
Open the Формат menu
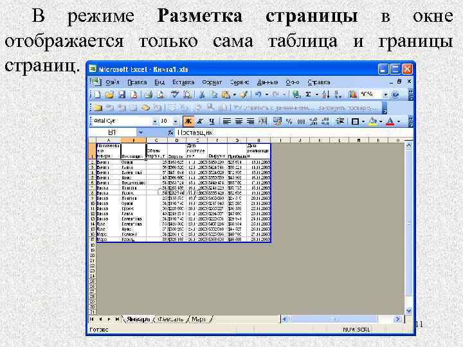click(x=212, y=82)
